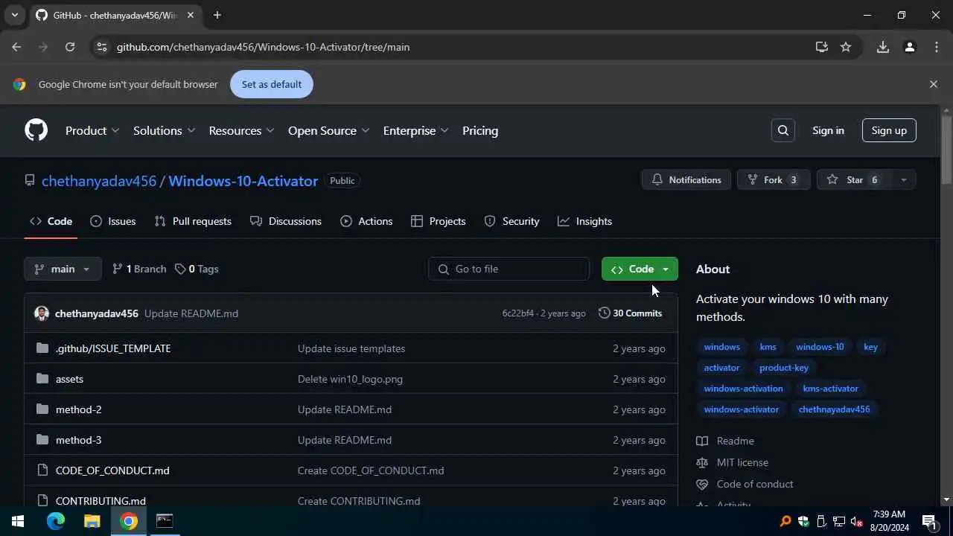
Task: Switch to the Pull requests tab
Action: pos(193,221)
